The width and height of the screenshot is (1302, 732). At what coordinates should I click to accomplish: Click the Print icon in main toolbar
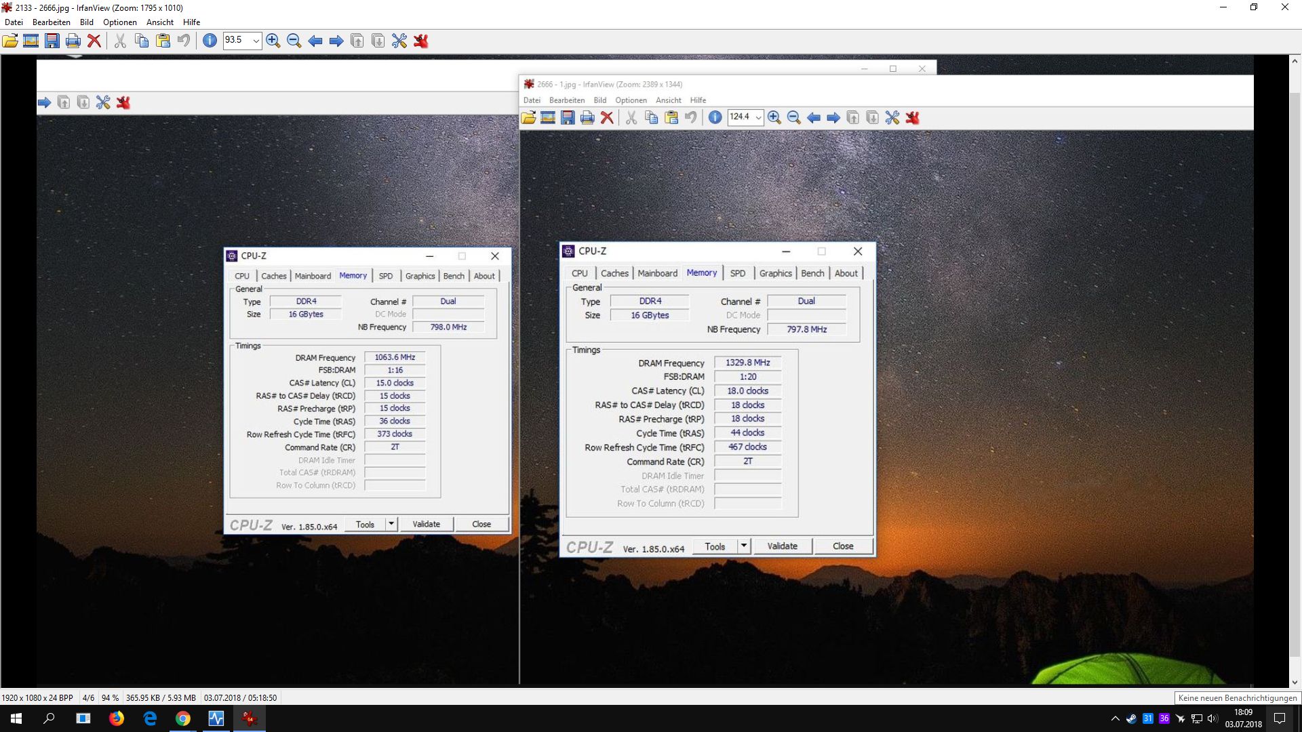(x=73, y=41)
